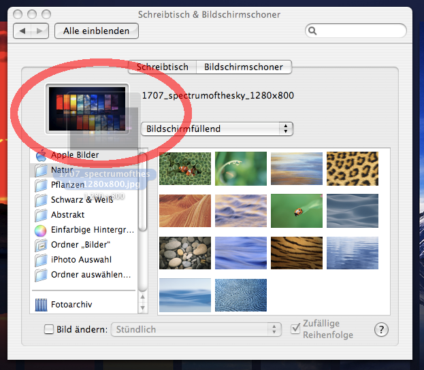Toggle the Zufällige Reihenfolge checkbox
The height and width of the screenshot is (370, 424).
[x=295, y=329]
